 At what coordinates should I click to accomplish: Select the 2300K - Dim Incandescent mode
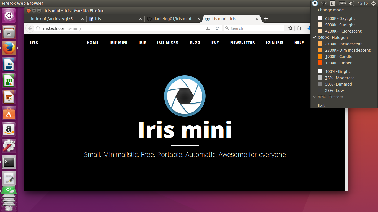click(x=344, y=50)
